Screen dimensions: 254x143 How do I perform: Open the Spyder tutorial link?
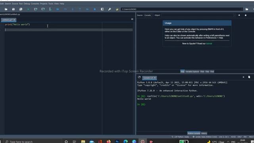coord(209,44)
